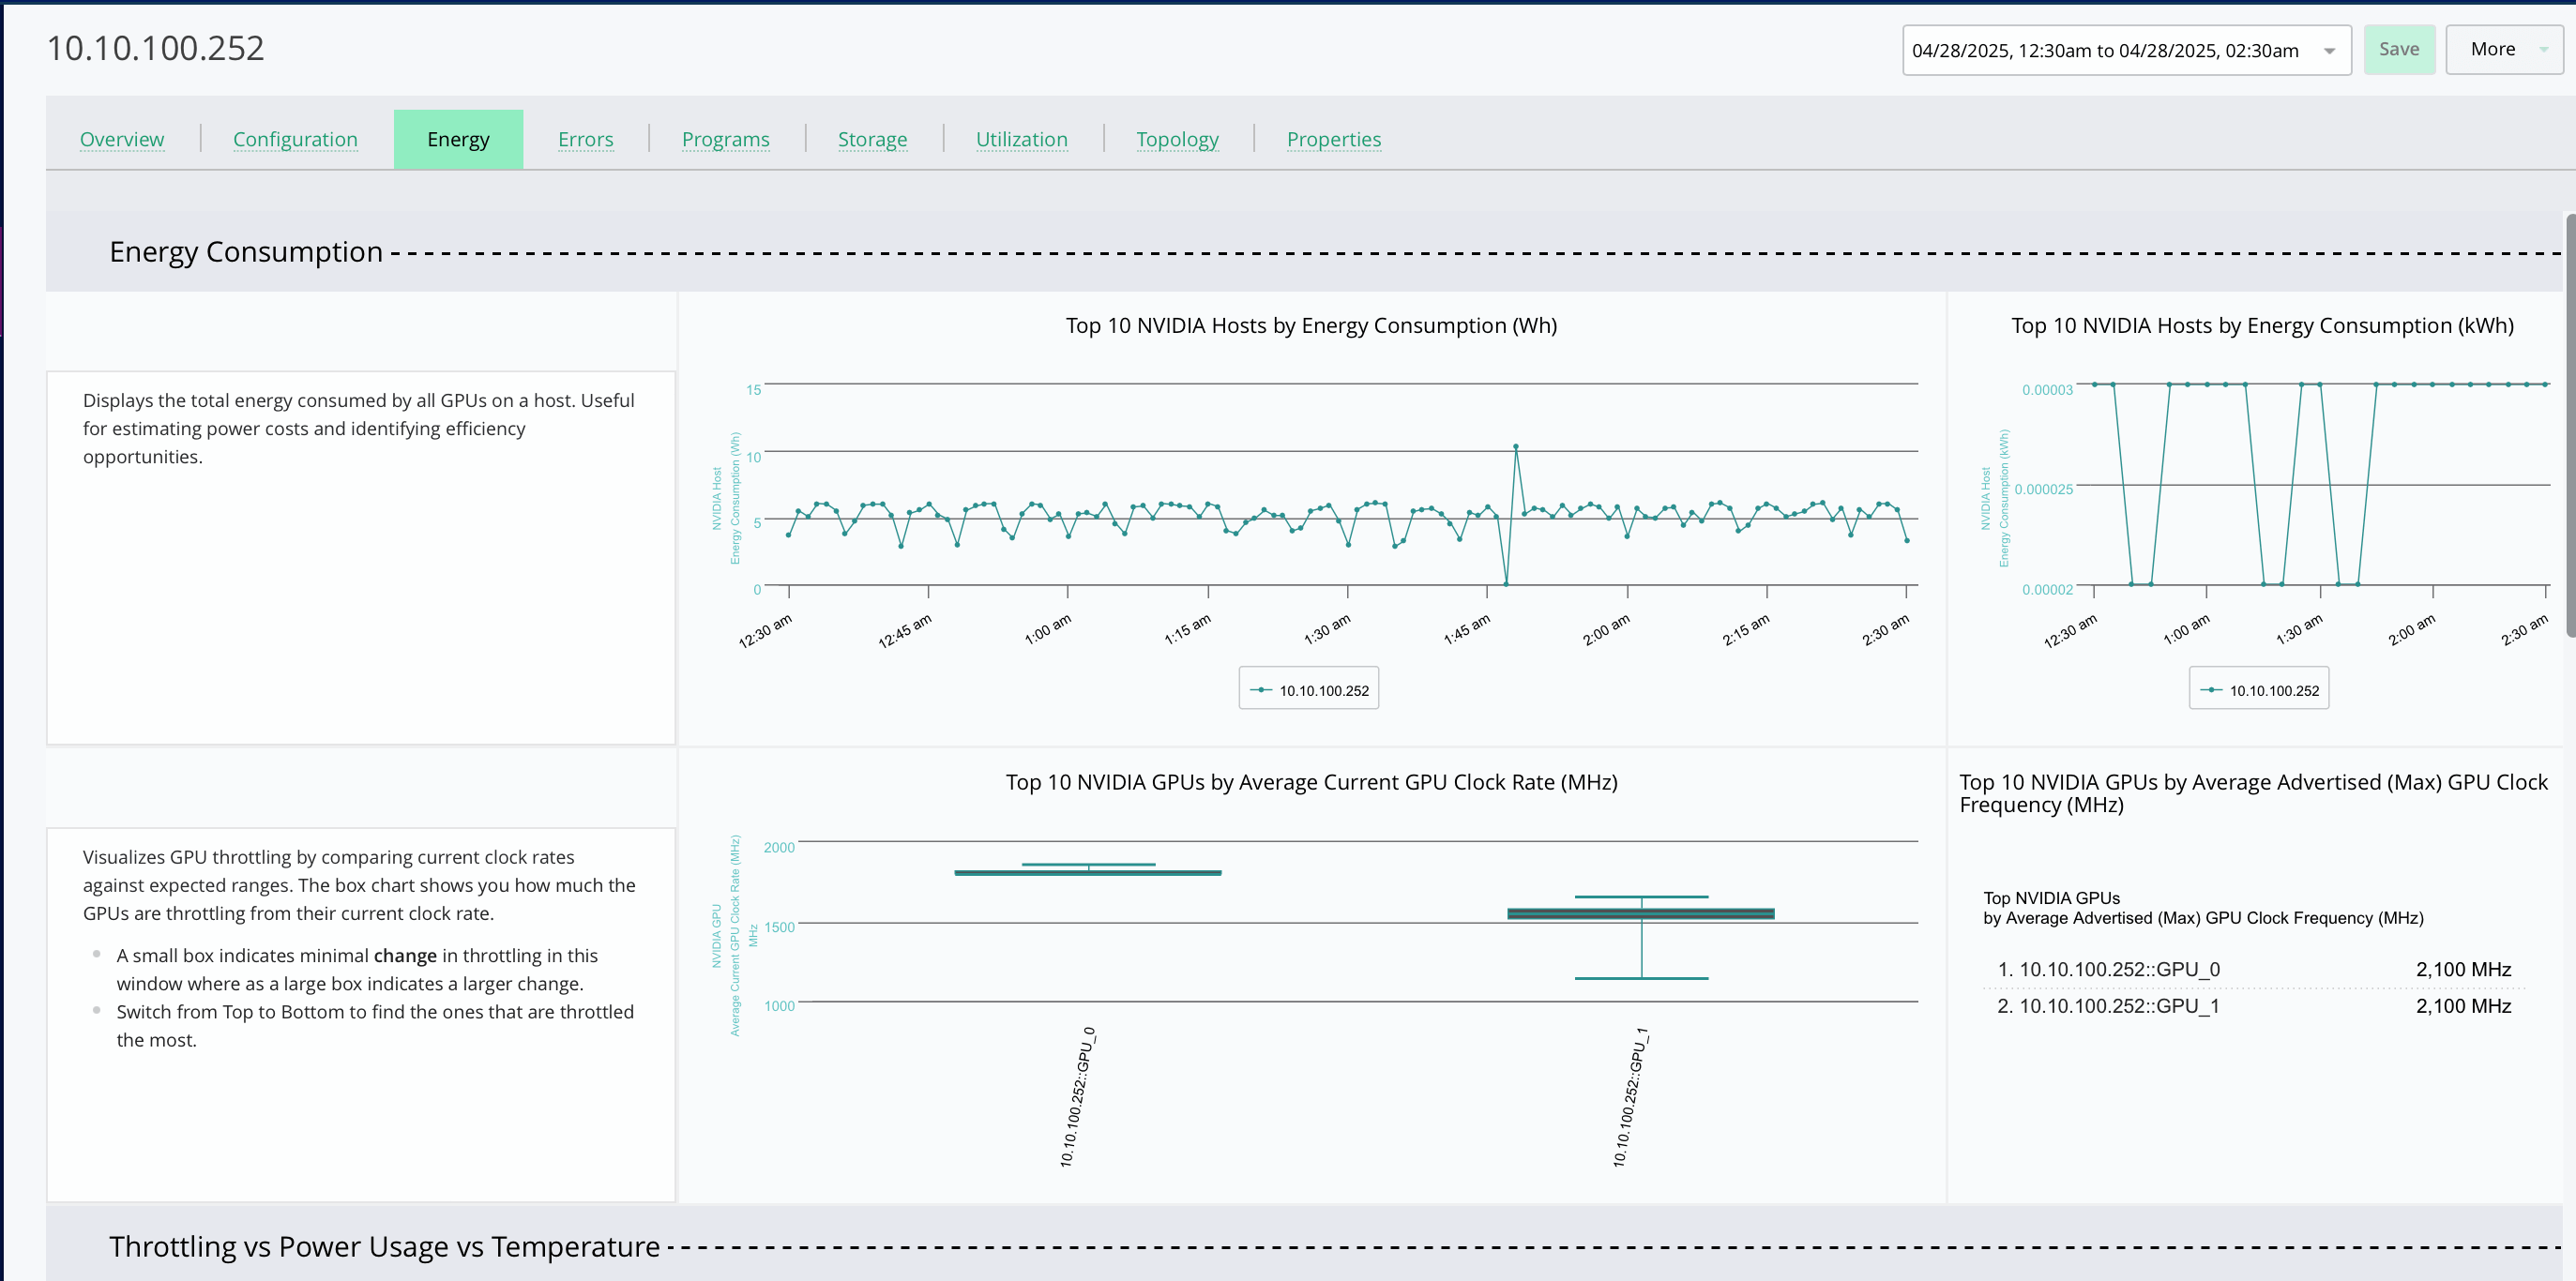The height and width of the screenshot is (1281, 2576).
Task: Click the spike data point in Wh chart
Action: pyautogui.click(x=1515, y=446)
